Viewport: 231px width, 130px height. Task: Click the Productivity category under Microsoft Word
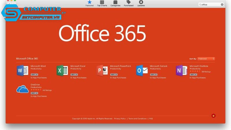coord(36,69)
